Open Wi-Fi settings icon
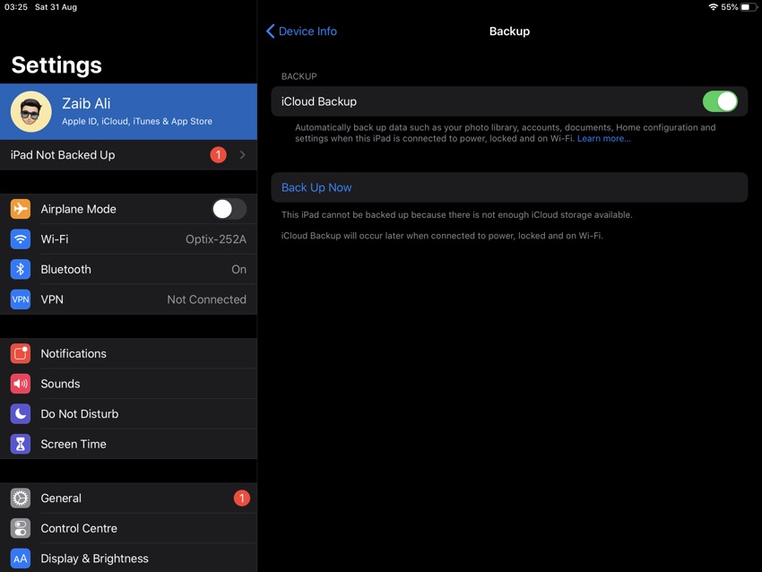 click(x=21, y=239)
